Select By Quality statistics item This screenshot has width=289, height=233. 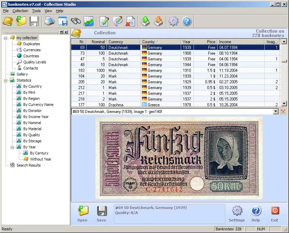(x=31, y=135)
